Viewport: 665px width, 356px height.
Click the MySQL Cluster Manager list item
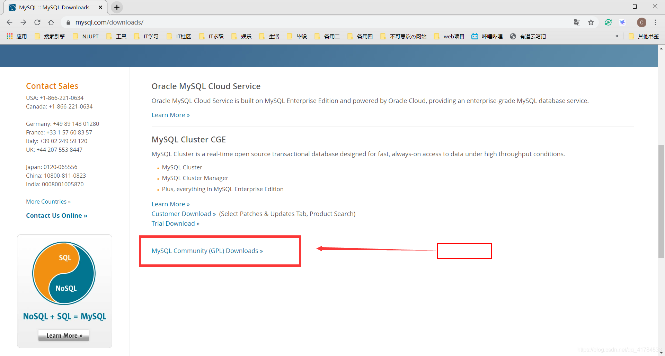tap(195, 178)
